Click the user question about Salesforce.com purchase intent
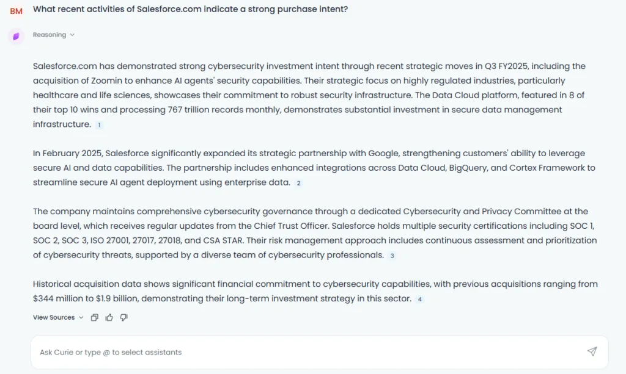Image resolution: width=626 pixels, height=374 pixels. 191,9
